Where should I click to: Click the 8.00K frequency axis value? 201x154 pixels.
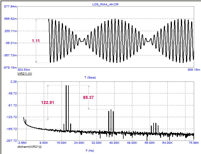44,143
